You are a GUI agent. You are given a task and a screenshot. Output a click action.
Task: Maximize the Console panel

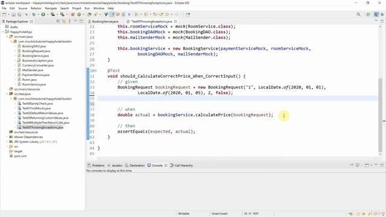click(382, 165)
